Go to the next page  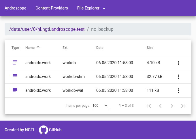coord(172,106)
